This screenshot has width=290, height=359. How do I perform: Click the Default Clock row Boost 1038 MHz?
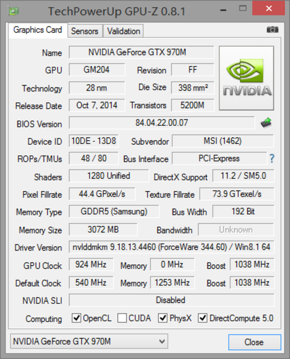pos(252,282)
